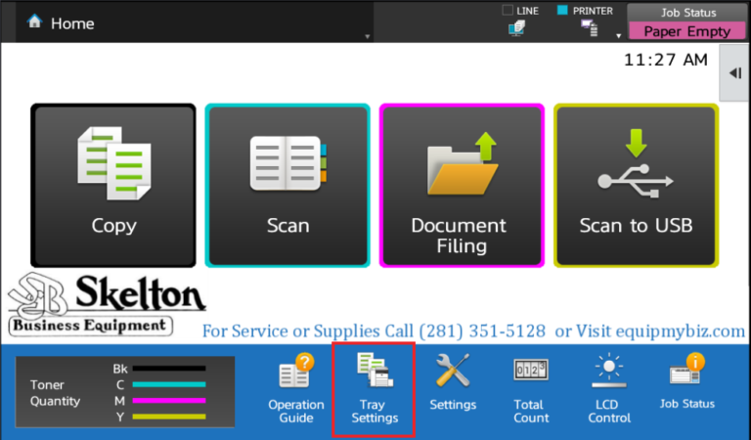751x440 pixels.
Task: Tap the pink Paper Empty alert
Action: pyautogui.click(x=686, y=31)
